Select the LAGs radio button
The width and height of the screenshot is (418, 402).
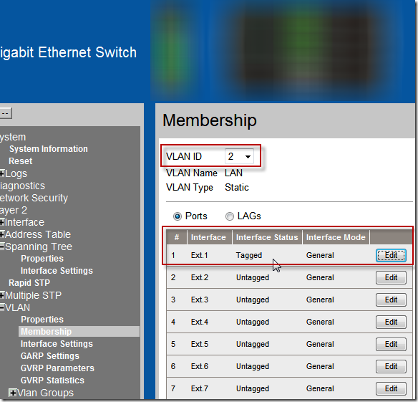pyautogui.click(x=230, y=216)
